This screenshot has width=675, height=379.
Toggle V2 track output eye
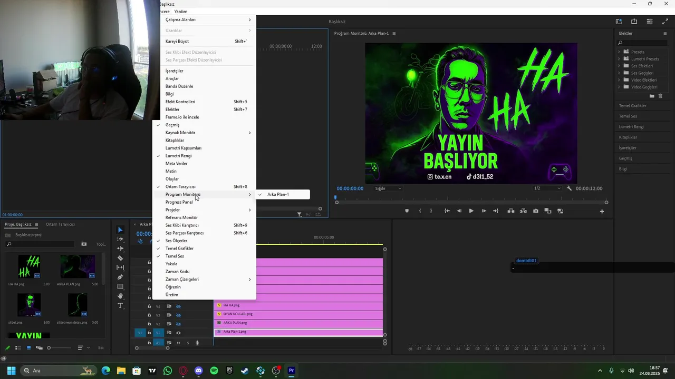click(x=178, y=324)
